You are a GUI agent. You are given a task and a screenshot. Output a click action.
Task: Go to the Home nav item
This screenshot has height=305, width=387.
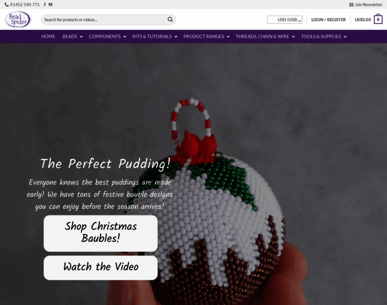48,37
